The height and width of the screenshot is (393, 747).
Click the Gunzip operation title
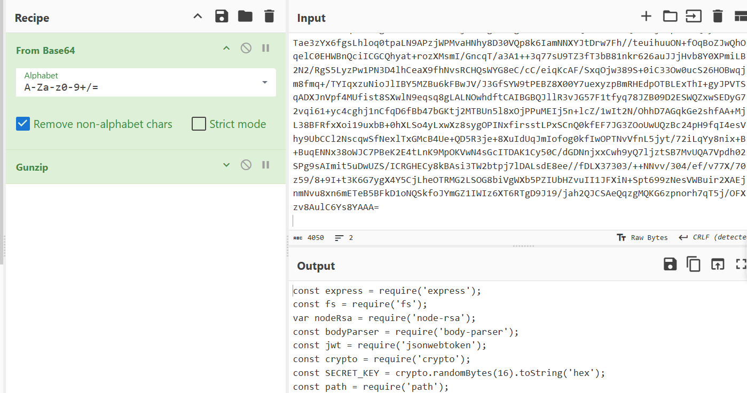coord(32,167)
